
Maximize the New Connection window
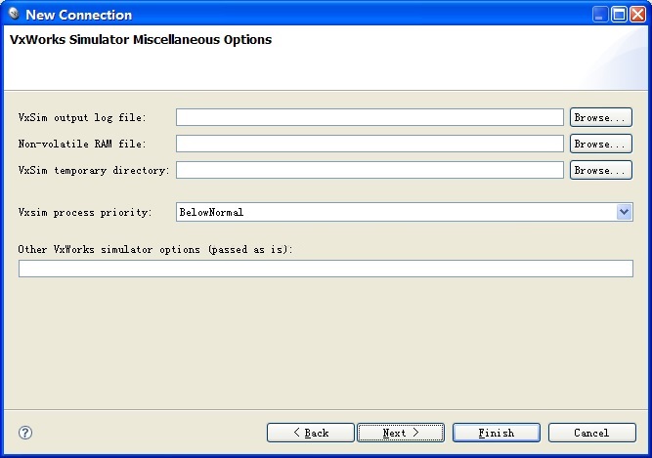point(619,15)
